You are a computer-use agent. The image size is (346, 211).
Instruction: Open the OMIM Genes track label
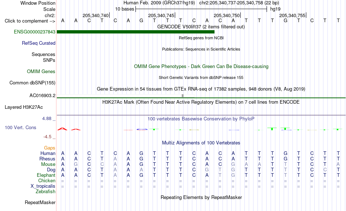click(41, 71)
